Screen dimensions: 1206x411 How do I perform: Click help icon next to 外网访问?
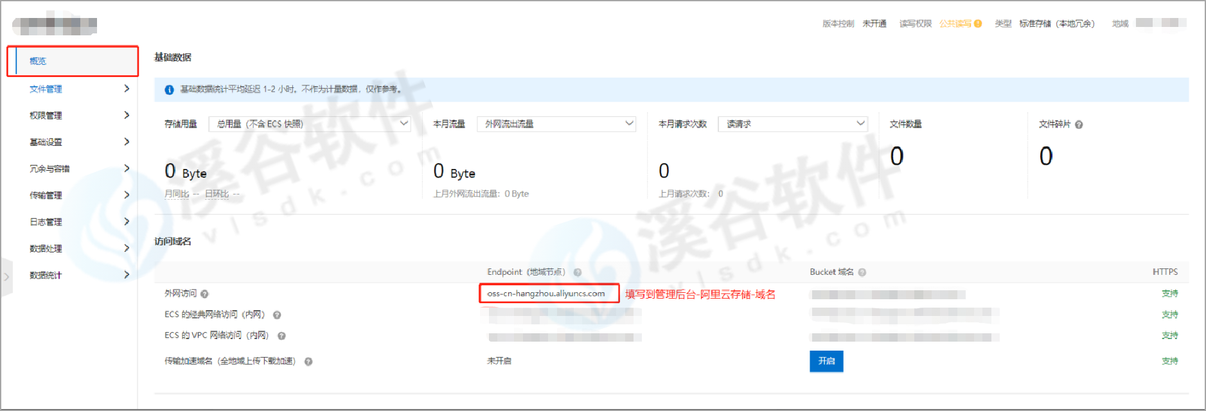click(x=204, y=294)
